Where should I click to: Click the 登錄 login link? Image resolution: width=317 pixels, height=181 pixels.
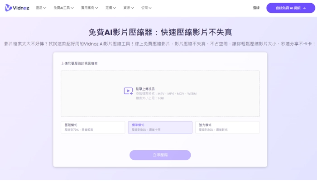pyautogui.click(x=256, y=8)
